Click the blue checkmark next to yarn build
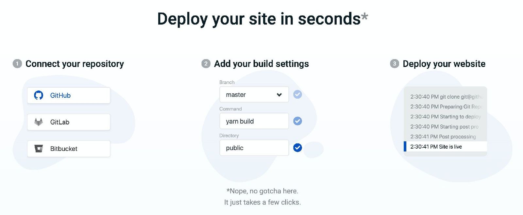Screen dimensions: 523x215 click(x=297, y=121)
